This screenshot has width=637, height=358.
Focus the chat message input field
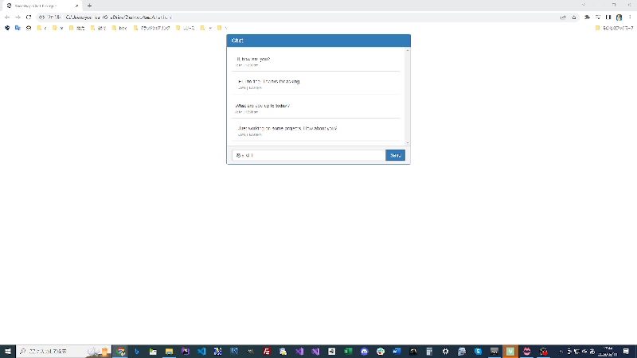click(308, 155)
